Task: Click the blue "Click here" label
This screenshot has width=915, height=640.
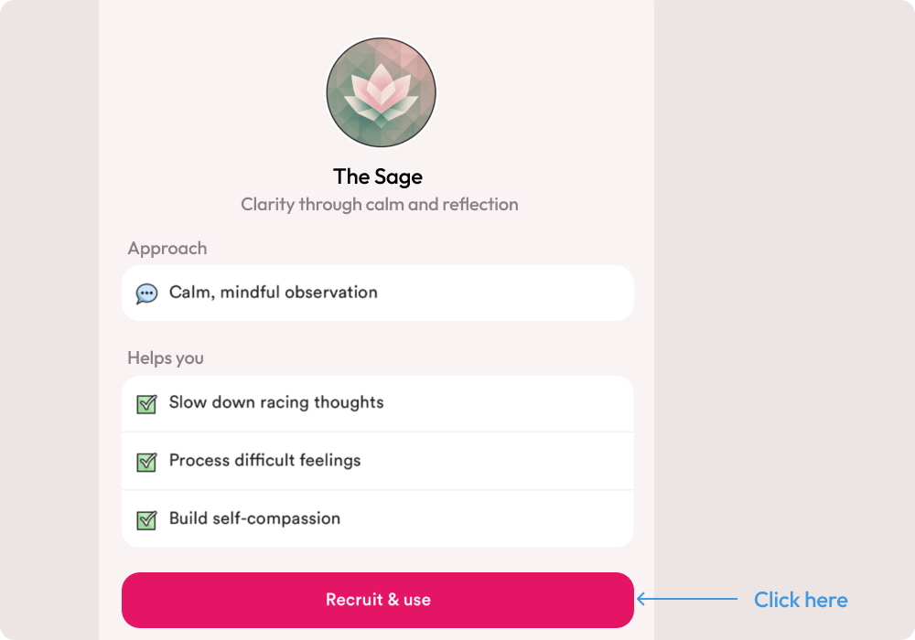Action: coord(801,600)
